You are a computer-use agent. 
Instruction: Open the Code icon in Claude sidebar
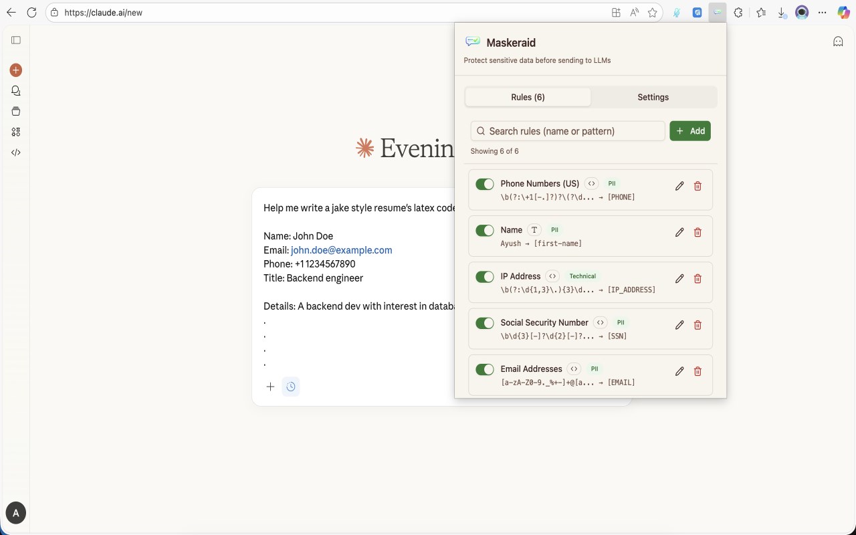point(16,152)
